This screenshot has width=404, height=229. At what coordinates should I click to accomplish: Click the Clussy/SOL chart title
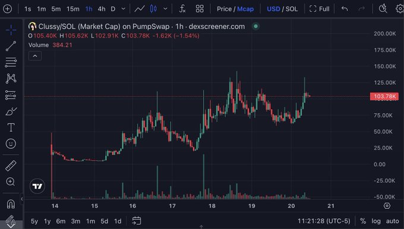point(141,26)
